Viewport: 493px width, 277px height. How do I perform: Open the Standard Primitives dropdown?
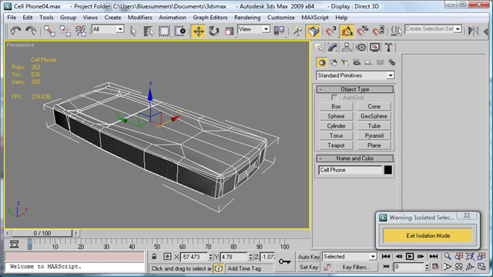click(x=355, y=75)
